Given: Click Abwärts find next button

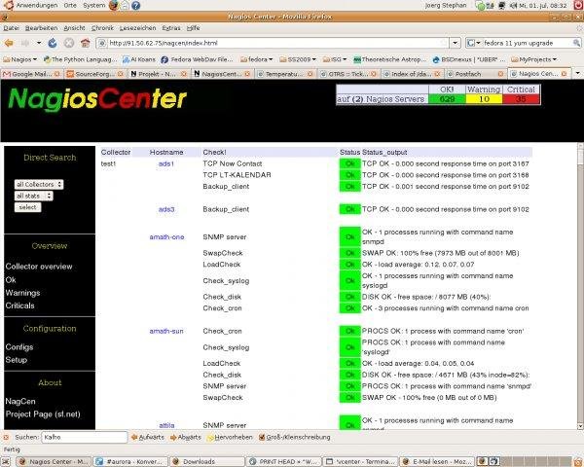Looking at the screenshot, I should pos(186,437).
